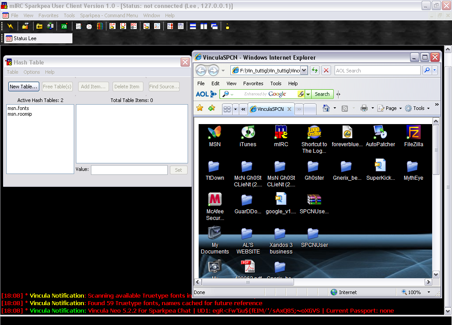Open the URL list icon
This screenshot has height=325, width=452.
tap(181, 26)
